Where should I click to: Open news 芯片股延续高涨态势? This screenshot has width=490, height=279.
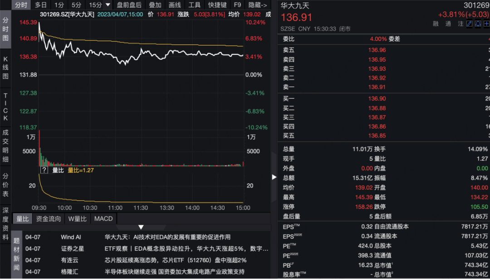click(x=176, y=260)
